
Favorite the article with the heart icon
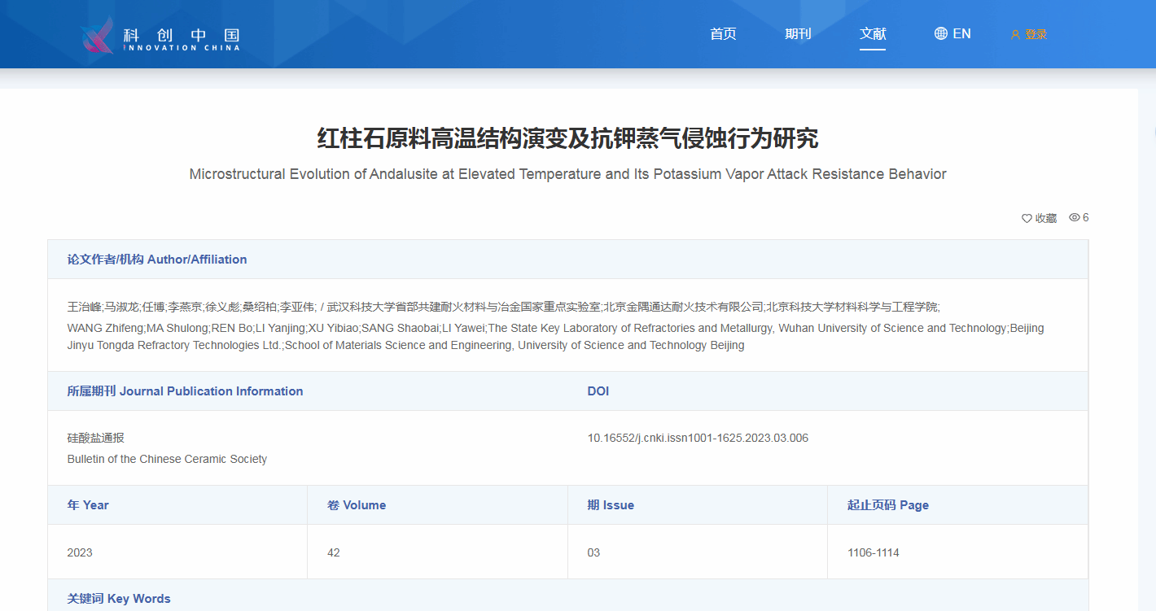[x=1027, y=218]
